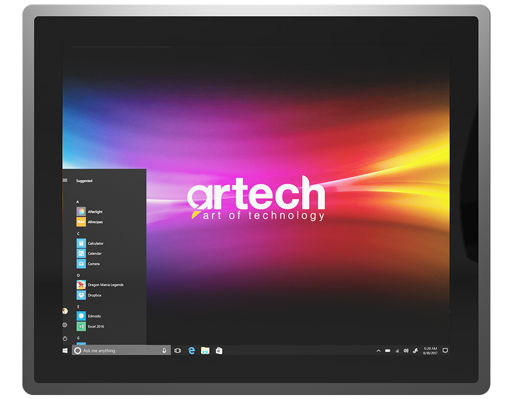This screenshot has height=399, width=513.
Task: Toggle the Action Center notifications panel
Action: [x=445, y=351]
